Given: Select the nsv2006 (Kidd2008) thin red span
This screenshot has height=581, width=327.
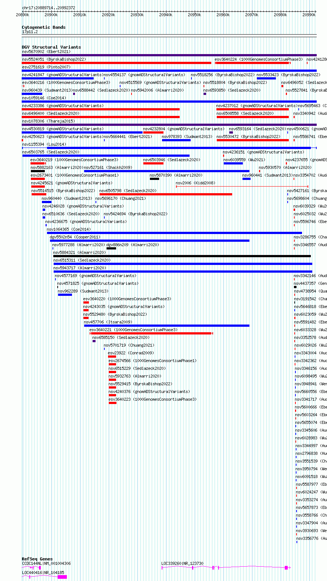Looking at the screenshot, I should click(x=242, y=187).
